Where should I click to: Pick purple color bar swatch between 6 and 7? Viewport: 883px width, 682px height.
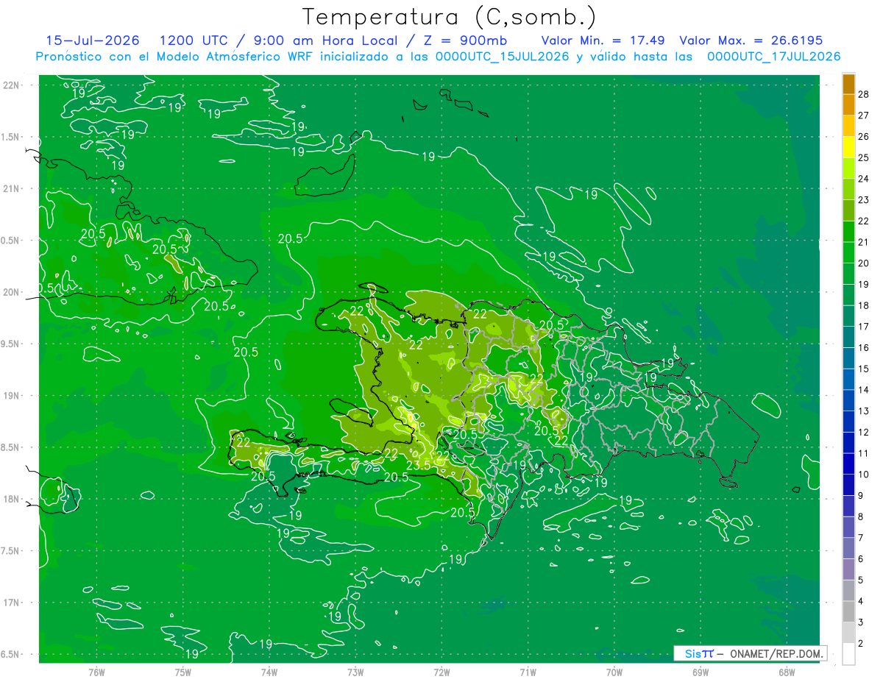pyautogui.click(x=848, y=549)
